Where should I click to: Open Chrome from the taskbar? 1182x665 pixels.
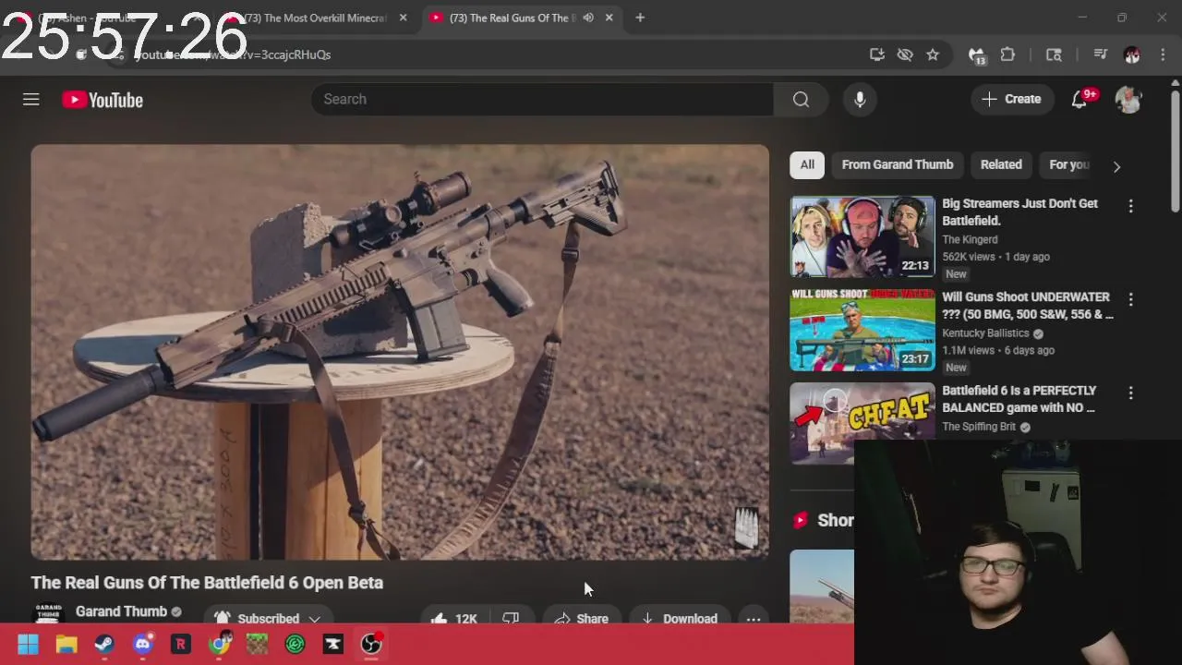pos(219,644)
